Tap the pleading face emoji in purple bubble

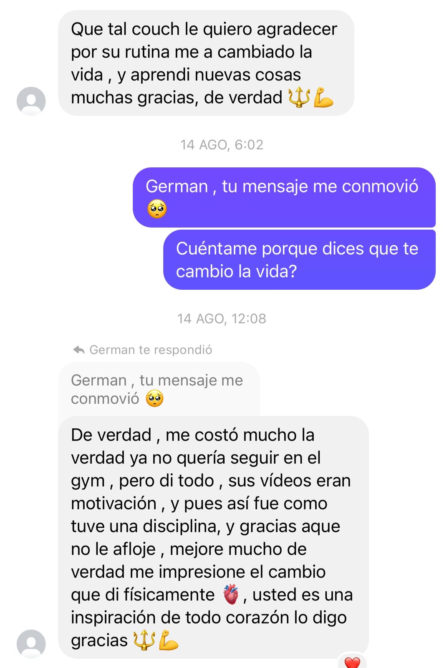click(157, 209)
